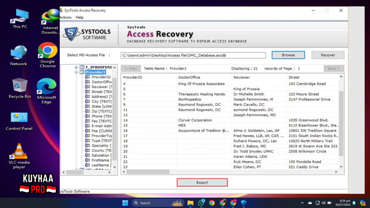The width and height of the screenshot is (370, 208).
Task: Select the Fee field icon in tree
Action: click(88, 131)
